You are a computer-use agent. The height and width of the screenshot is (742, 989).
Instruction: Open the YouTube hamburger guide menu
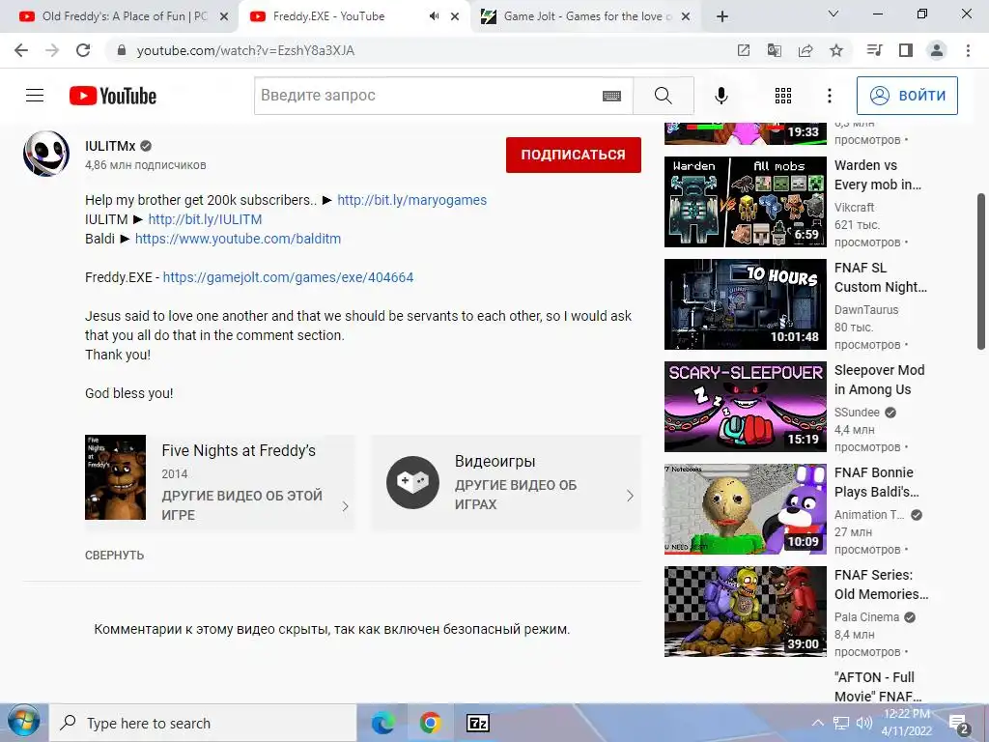tap(35, 96)
